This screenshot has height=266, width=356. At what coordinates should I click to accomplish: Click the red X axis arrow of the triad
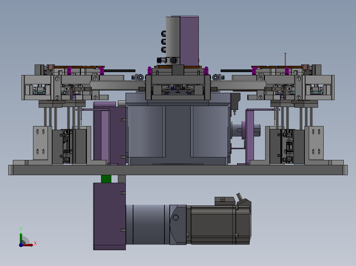pyautogui.click(x=28, y=245)
